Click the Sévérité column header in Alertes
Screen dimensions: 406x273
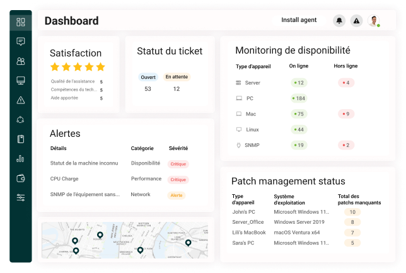tap(178, 148)
